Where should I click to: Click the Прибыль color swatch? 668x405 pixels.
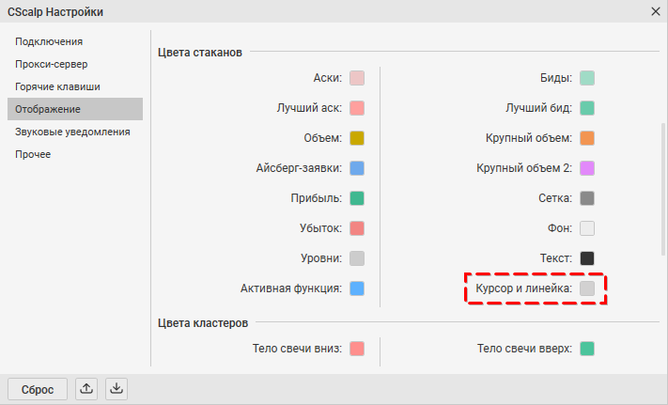(357, 198)
